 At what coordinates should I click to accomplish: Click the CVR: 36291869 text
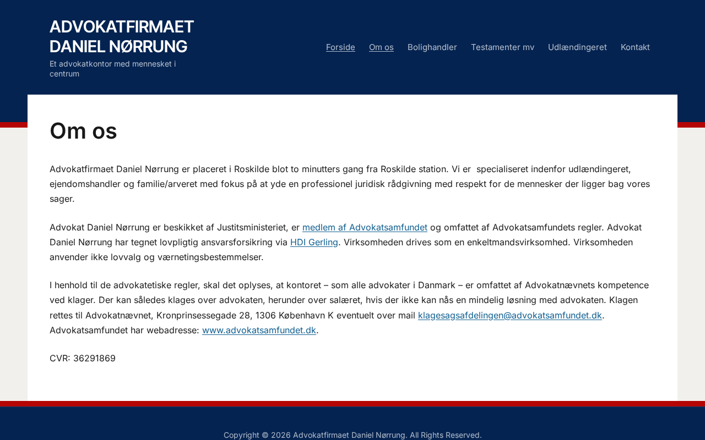(x=83, y=358)
